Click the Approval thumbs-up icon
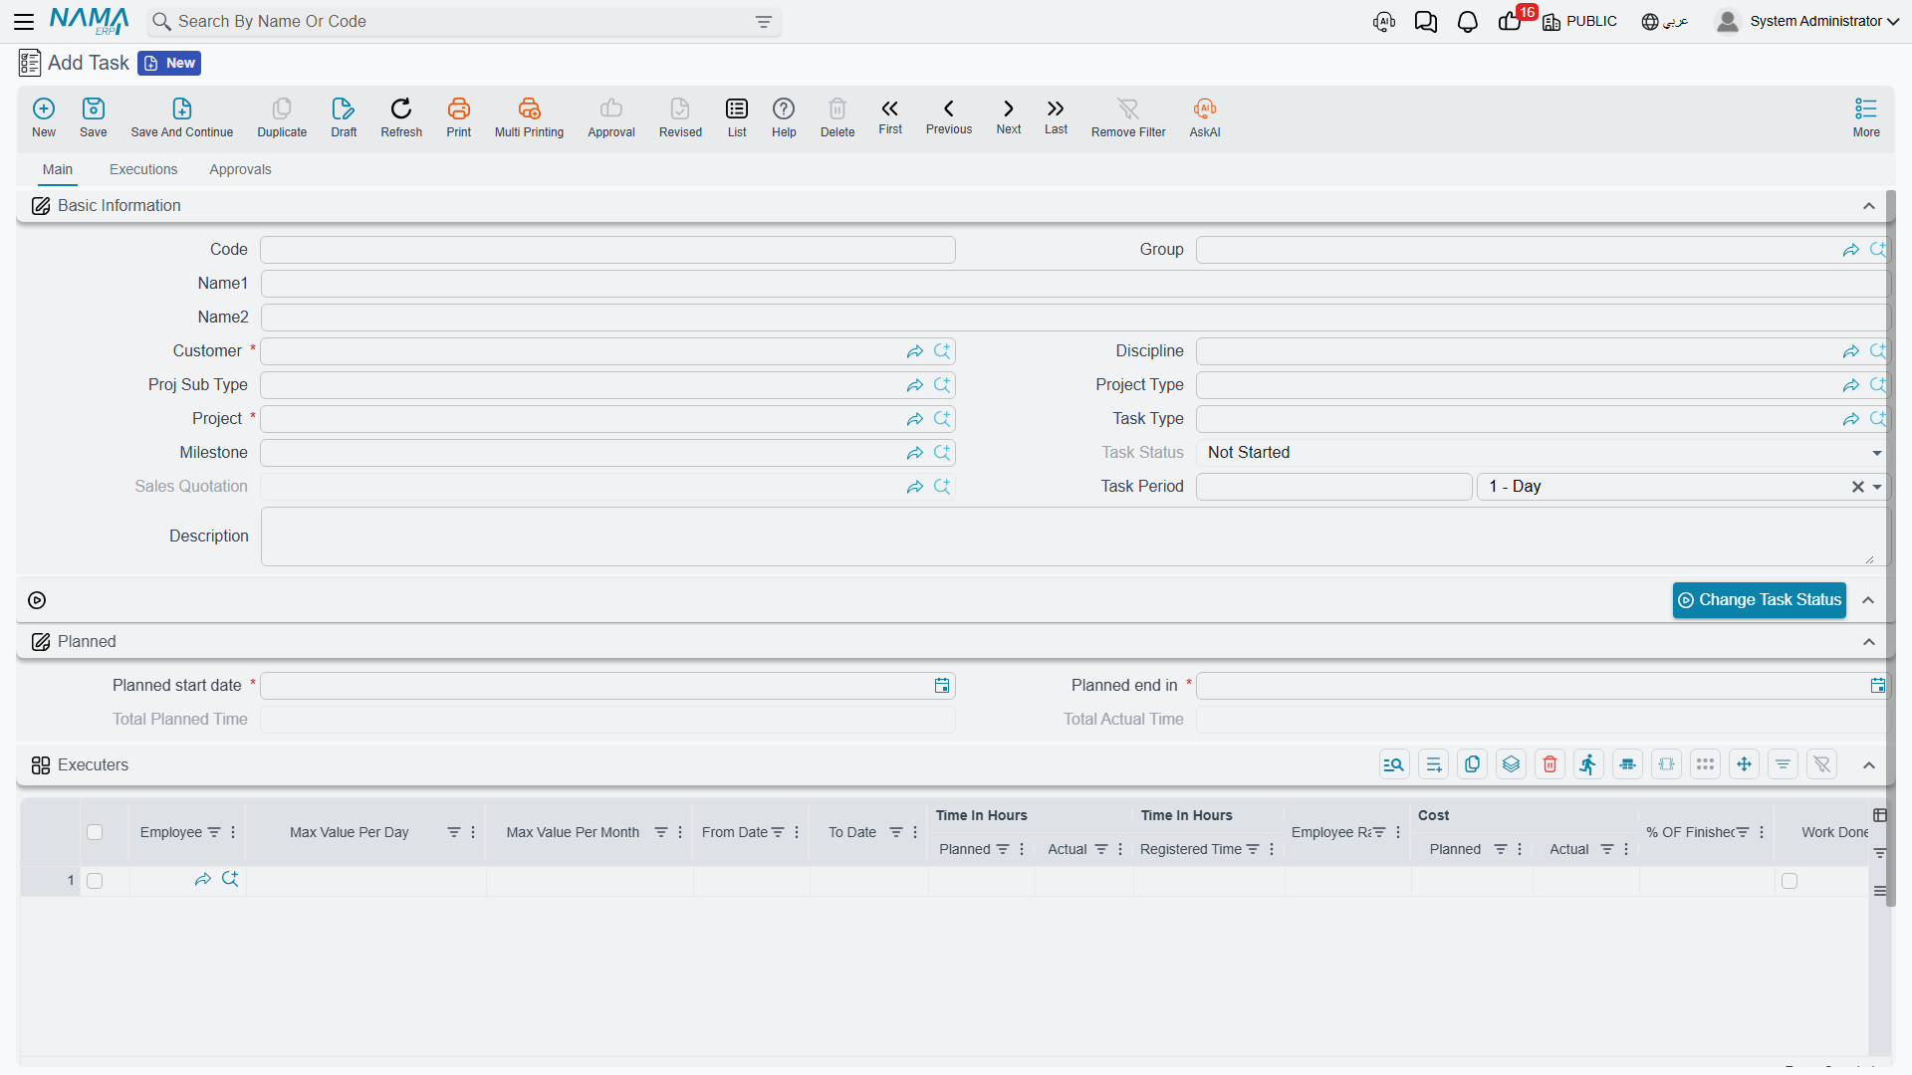1912x1075 pixels. coord(611,108)
